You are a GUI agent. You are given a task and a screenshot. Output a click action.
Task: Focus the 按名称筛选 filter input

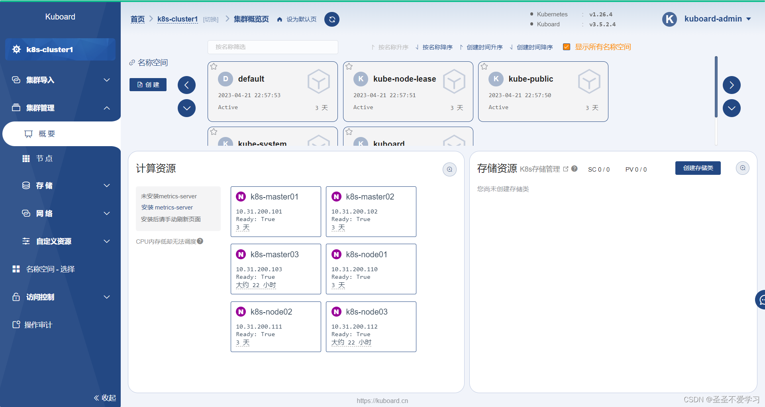point(273,47)
